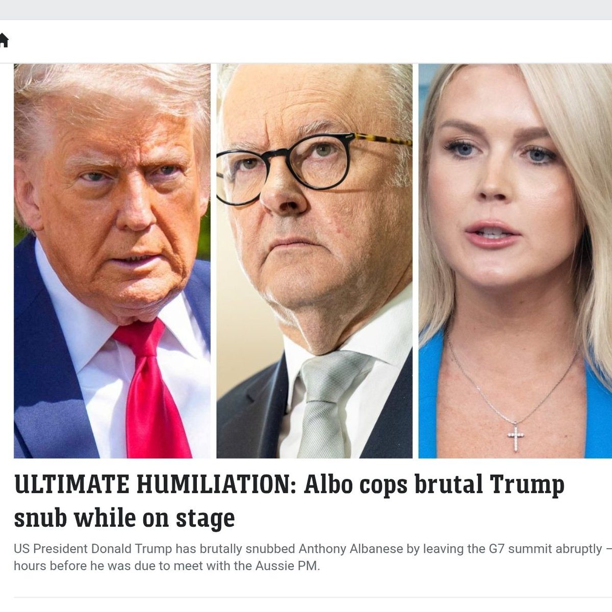Click the white navigation bar beside home icon
Viewport: 612px width, 612px height.
(311, 41)
